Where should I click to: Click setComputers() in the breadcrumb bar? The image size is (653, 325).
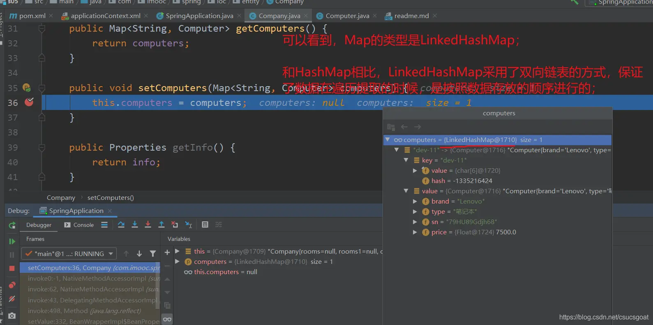click(111, 198)
